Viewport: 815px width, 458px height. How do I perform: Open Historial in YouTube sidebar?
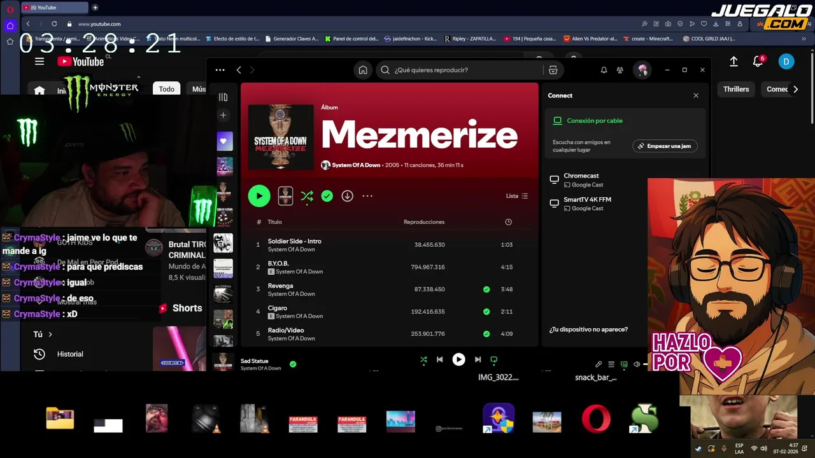[x=70, y=354]
